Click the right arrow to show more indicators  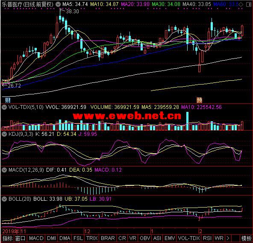pos(228,238)
